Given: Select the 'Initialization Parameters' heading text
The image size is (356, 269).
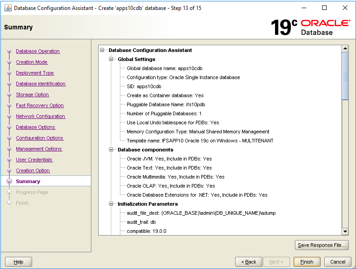Looking at the screenshot, I should [x=147, y=204].
